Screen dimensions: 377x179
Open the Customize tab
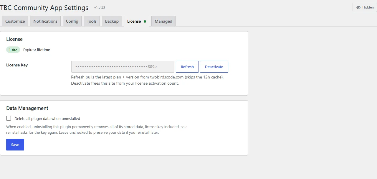tap(15, 21)
